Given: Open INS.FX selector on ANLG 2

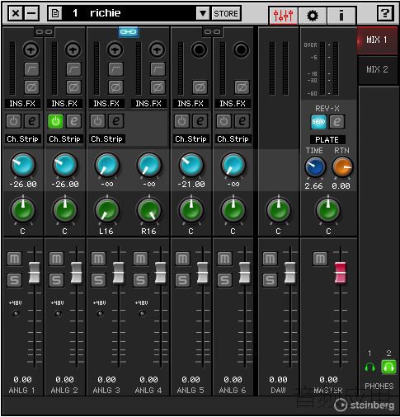Looking at the screenshot, I should point(64,104).
